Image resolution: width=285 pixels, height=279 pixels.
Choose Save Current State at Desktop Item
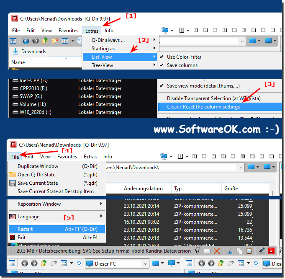[x=57, y=191]
